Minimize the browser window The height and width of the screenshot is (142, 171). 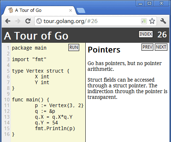coord(140,3)
